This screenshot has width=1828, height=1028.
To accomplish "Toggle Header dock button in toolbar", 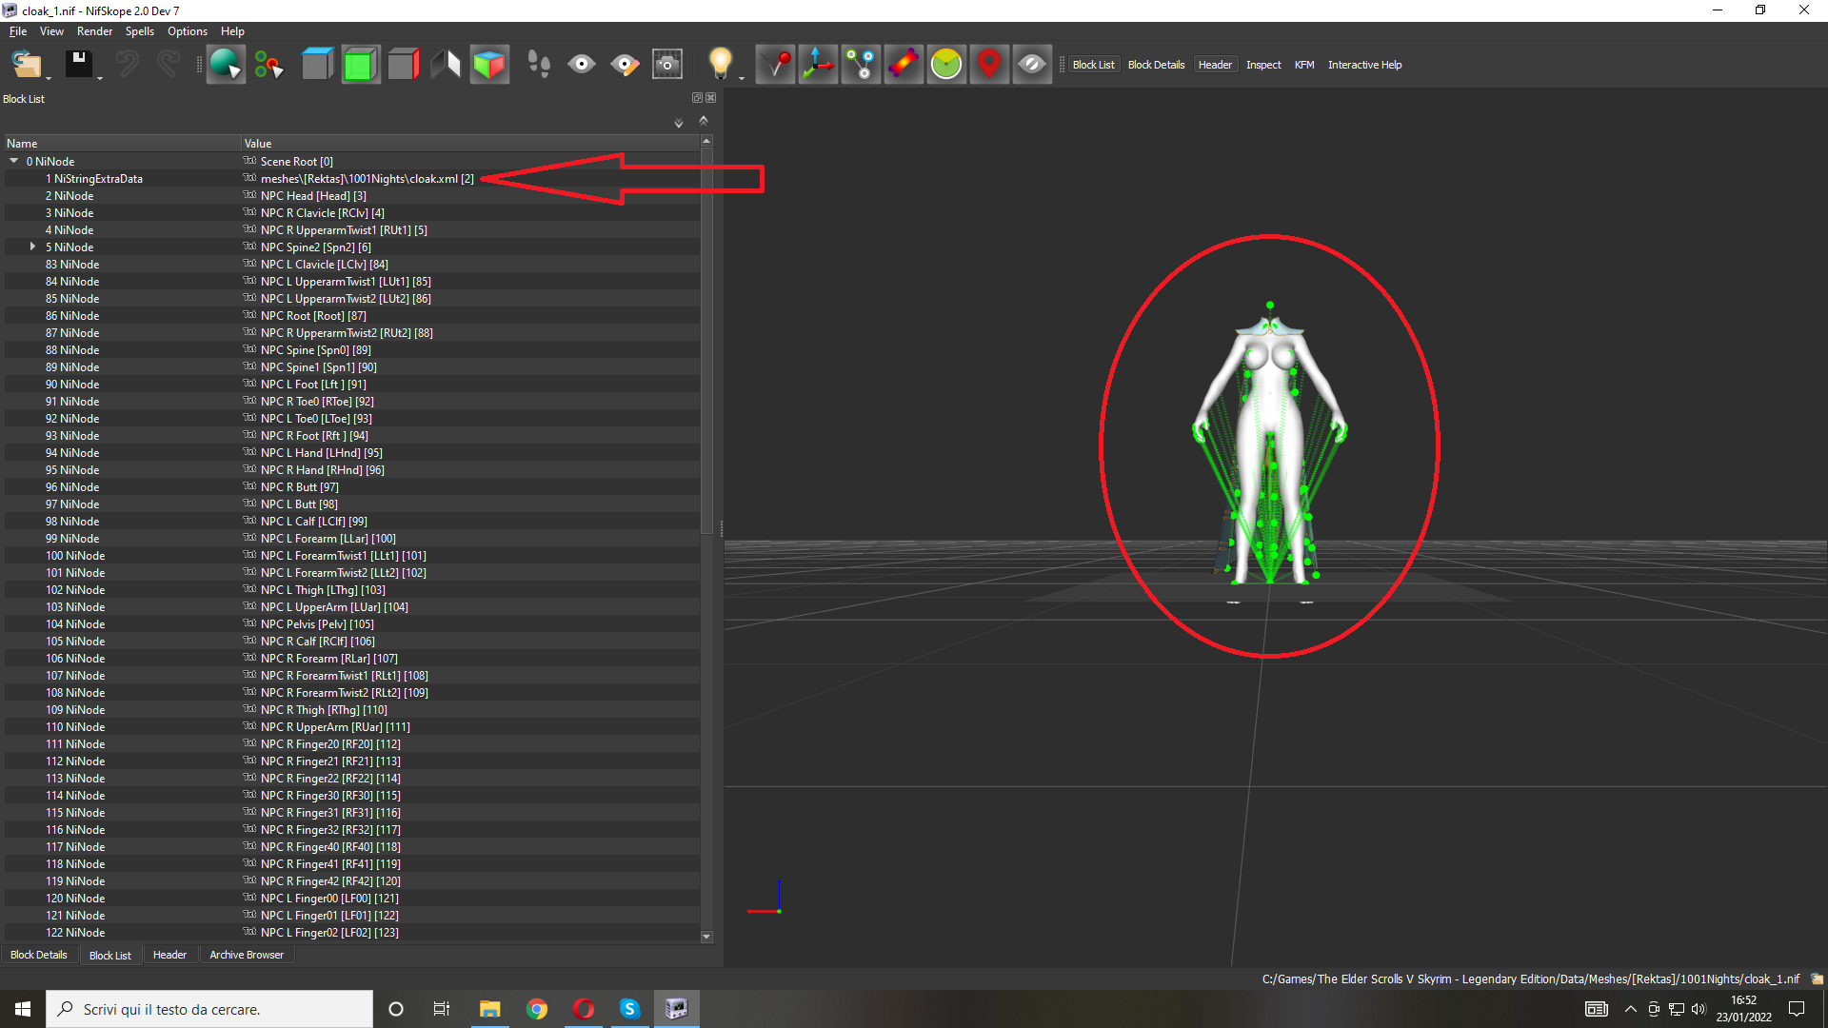I will (x=1215, y=65).
